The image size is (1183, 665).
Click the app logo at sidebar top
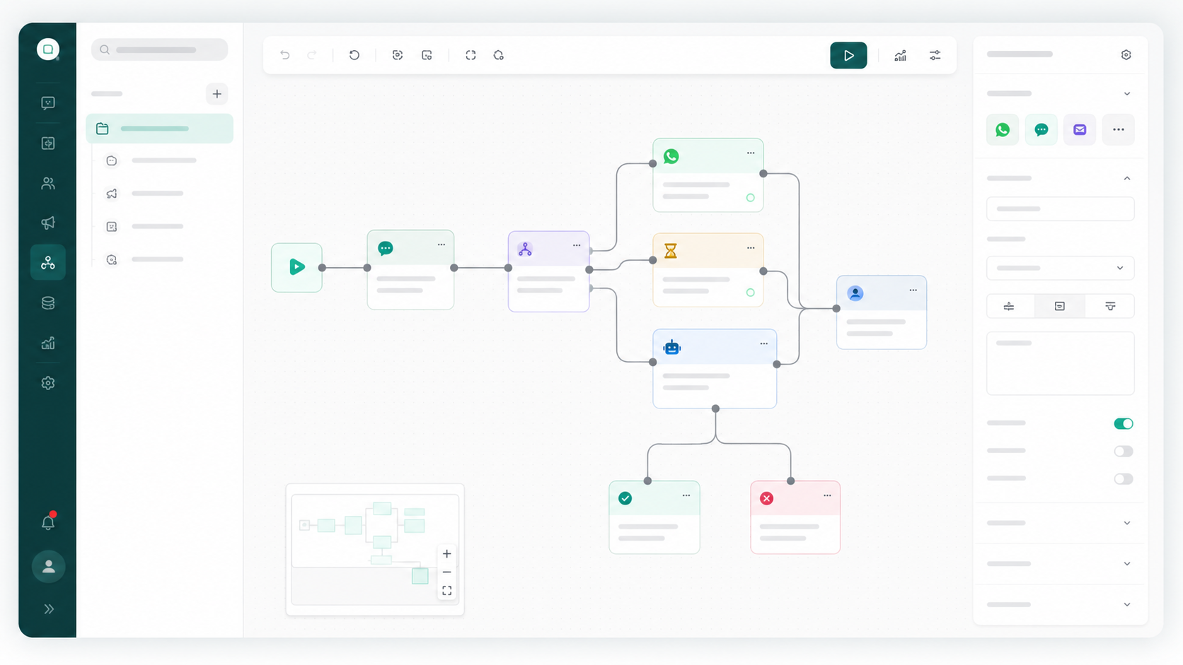(48, 49)
